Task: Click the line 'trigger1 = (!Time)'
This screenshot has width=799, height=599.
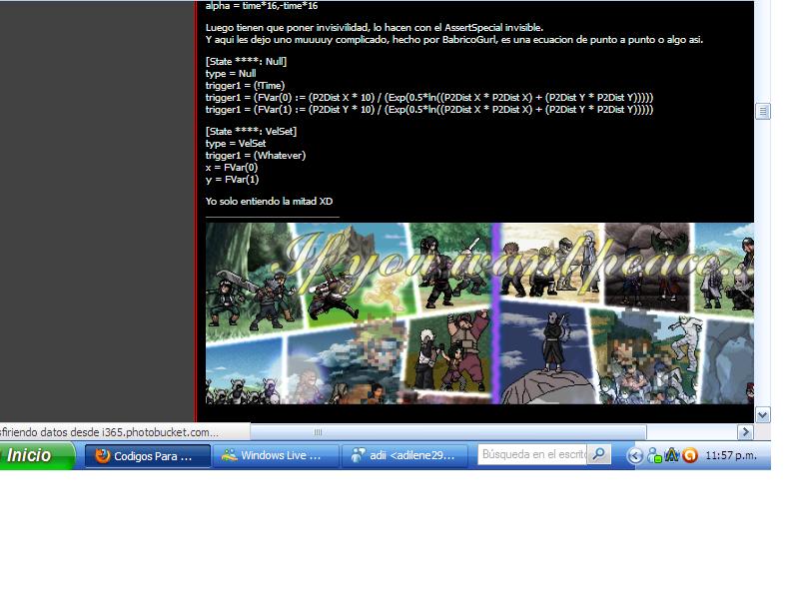Action: tap(245, 86)
